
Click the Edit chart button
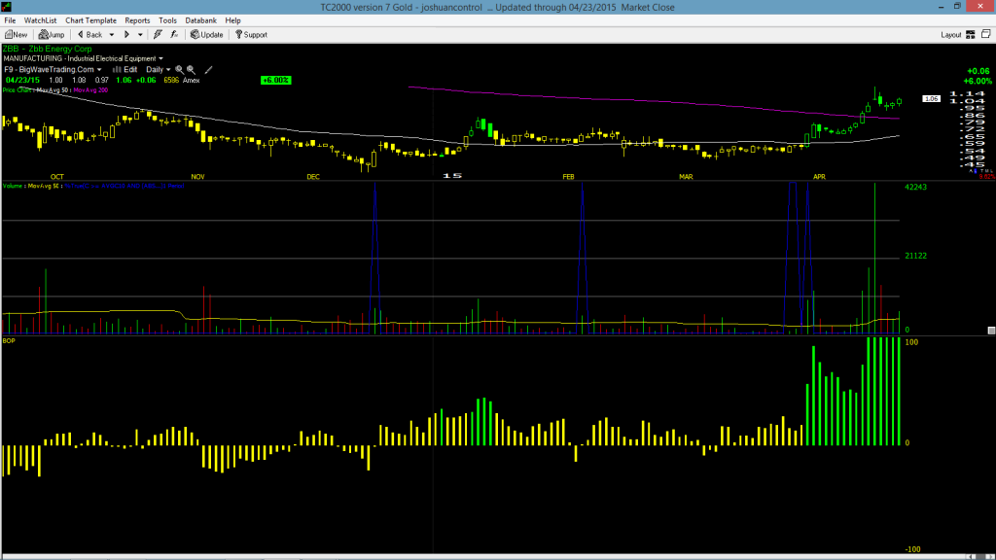125,70
